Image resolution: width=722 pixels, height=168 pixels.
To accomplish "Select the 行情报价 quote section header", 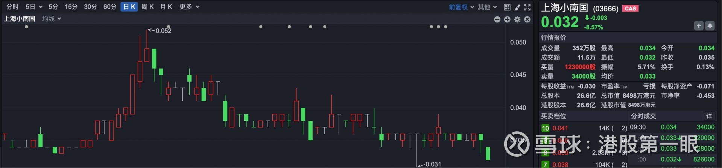I will [553, 37].
